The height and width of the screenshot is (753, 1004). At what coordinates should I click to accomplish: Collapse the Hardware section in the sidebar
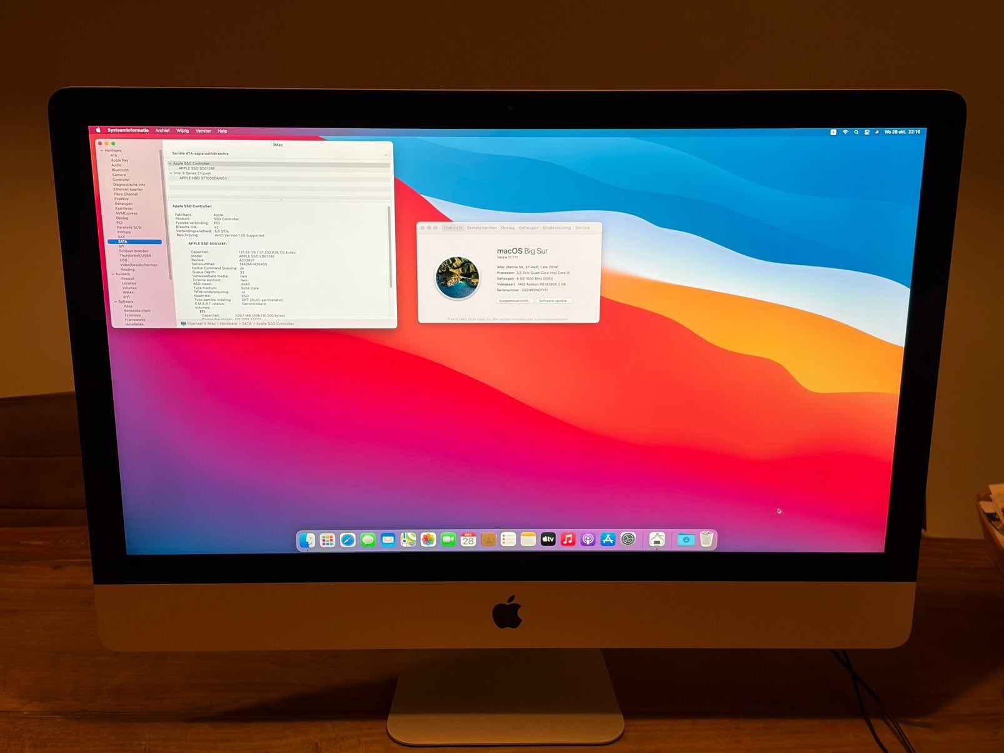tap(102, 151)
